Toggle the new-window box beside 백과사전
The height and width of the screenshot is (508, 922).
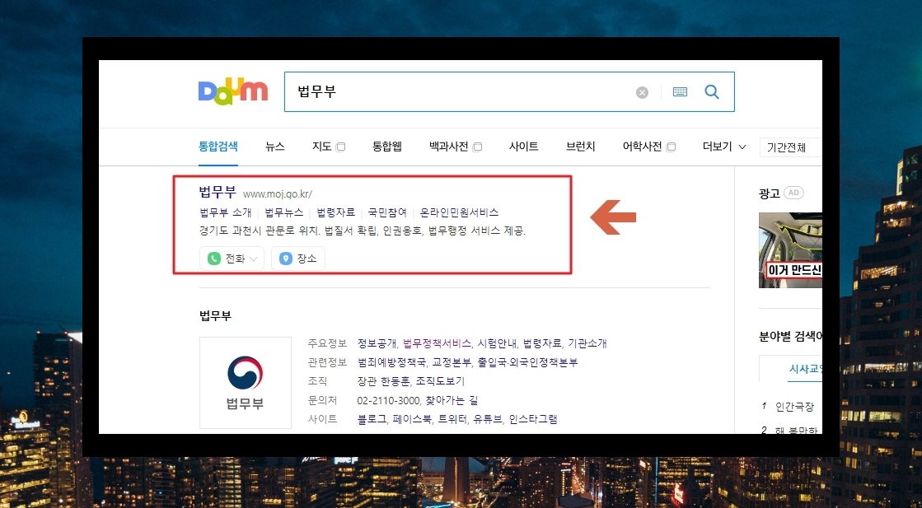(477, 147)
